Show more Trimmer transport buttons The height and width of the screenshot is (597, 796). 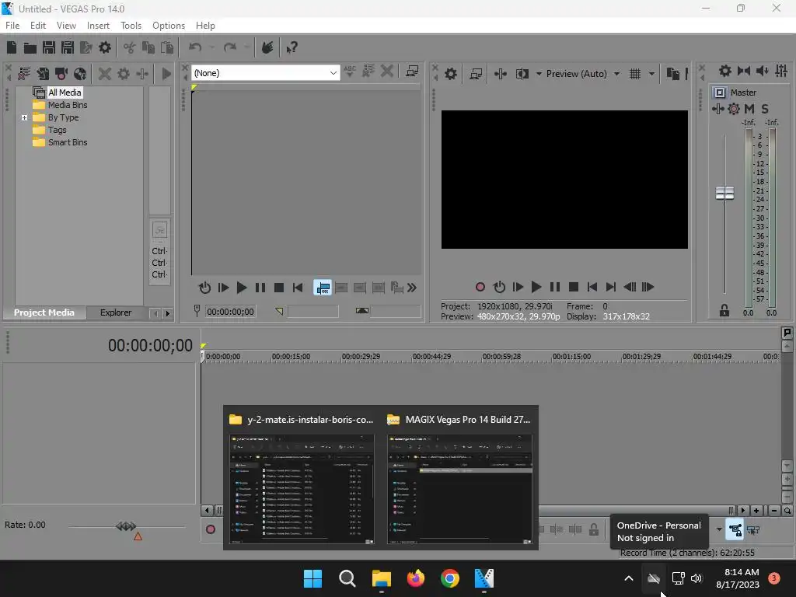click(412, 288)
